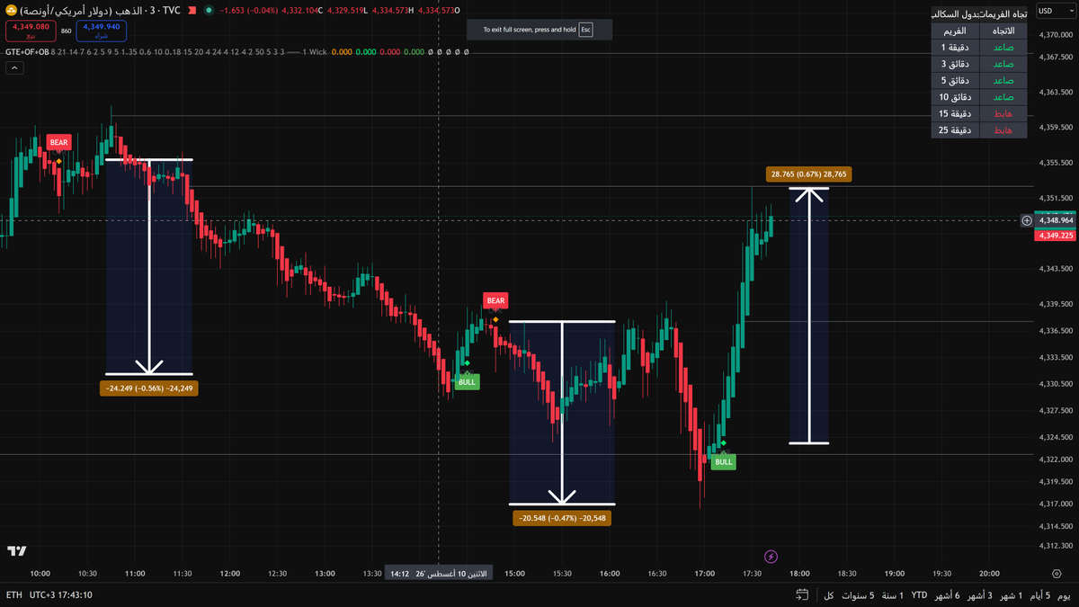
Task: Select the كل (all) date range
Action: pos(829,595)
